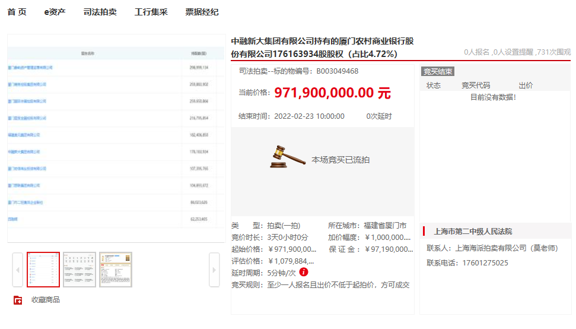Click the 拍卖(一拍) type value

(284, 225)
